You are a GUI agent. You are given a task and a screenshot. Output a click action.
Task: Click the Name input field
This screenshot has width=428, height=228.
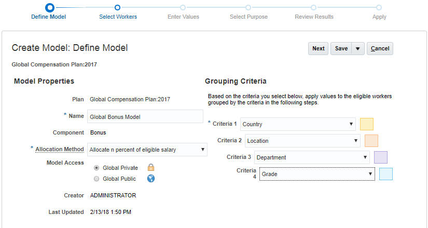[145, 116]
